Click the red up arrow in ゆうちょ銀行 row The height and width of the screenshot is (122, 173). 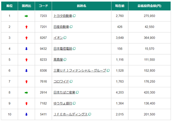tap(26, 103)
